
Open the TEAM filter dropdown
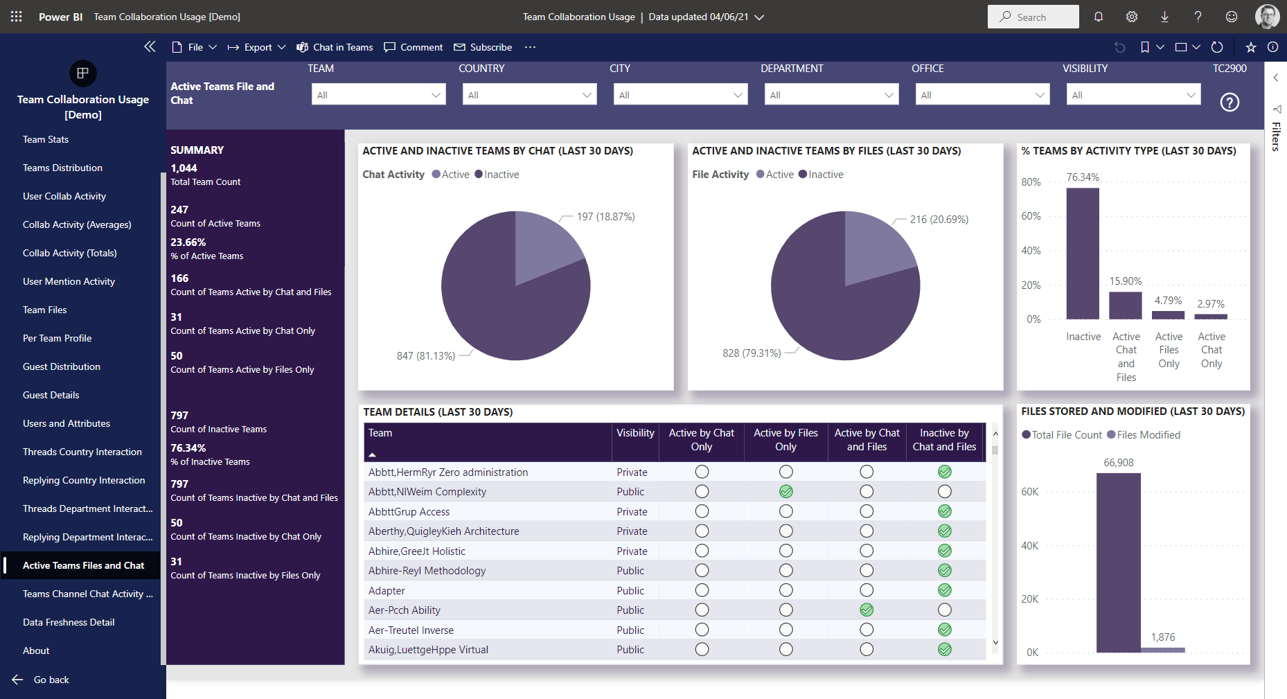379,95
